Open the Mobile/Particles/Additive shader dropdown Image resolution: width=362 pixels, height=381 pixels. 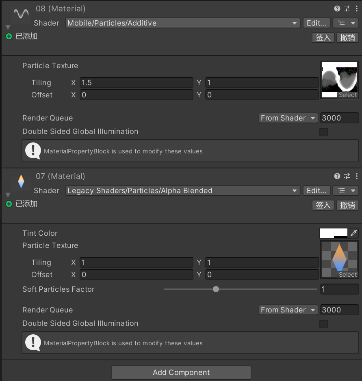pos(183,23)
